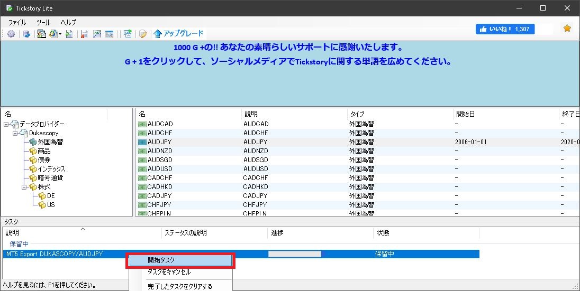Open settings via the gear toolbar icon
The height and width of the screenshot is (291, 580).
pos(11,34)
